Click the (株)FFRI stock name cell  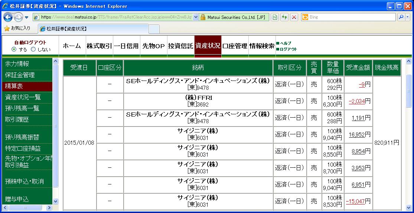(x=198, y=101)
